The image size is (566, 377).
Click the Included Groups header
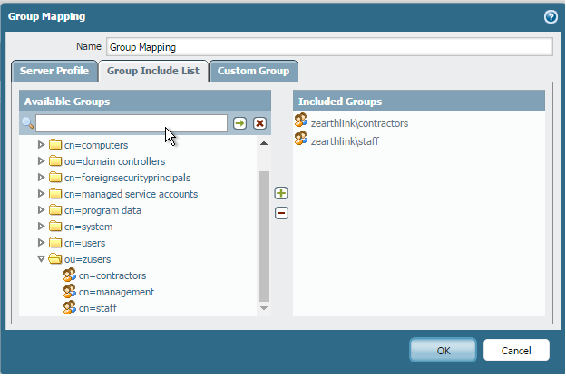[419, 101]
